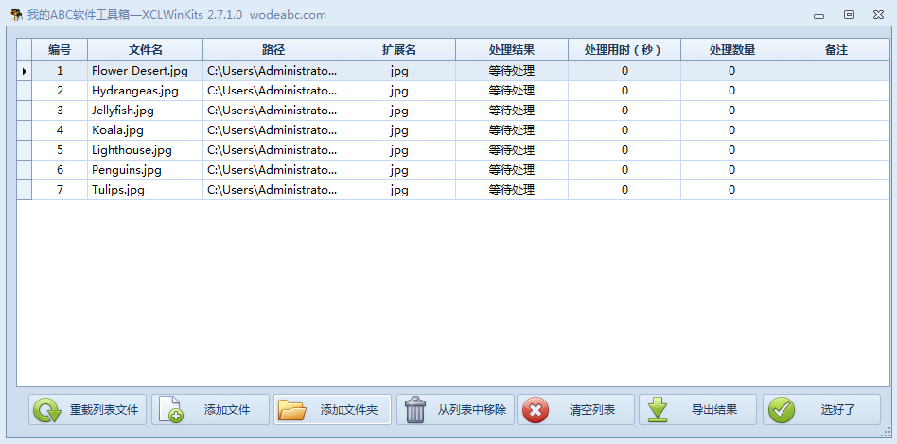Click the green checkmark icon
Screen dimensions: 897x444
point(782,410)
